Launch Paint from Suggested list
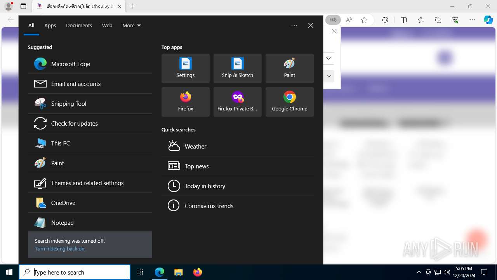The image size is (497, 280). [90, 163]
